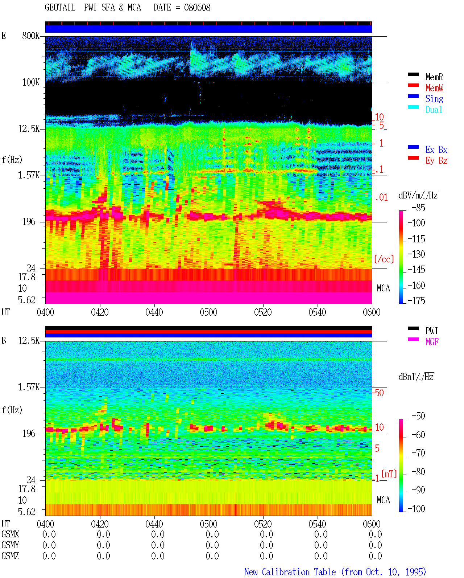Image resolution: width=464 pixels, height=578 pixels.
Task: Click the MGF legend label
Action: pos(432,342)
